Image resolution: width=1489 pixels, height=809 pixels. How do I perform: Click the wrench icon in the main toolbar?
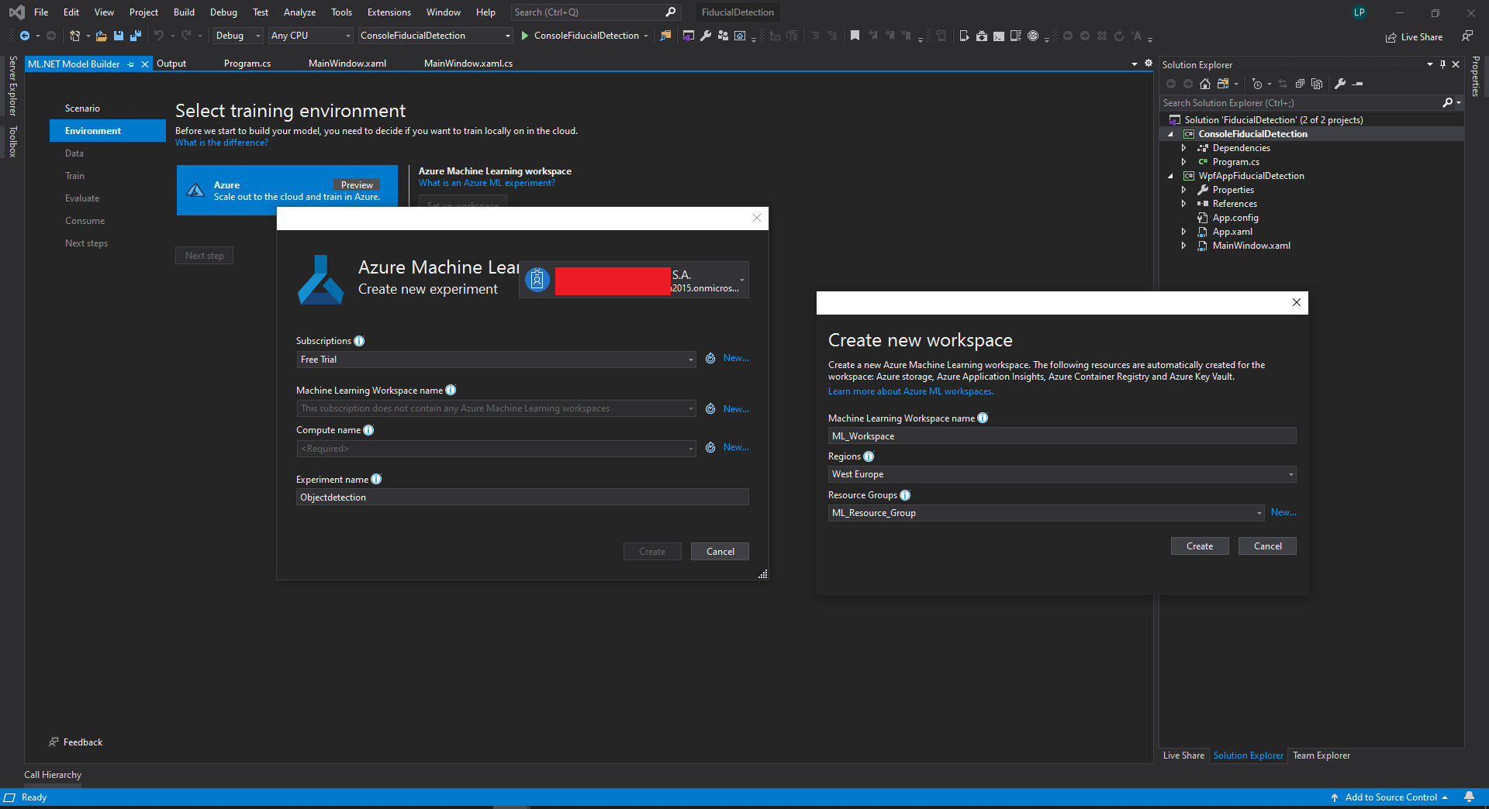click(706, 36)
